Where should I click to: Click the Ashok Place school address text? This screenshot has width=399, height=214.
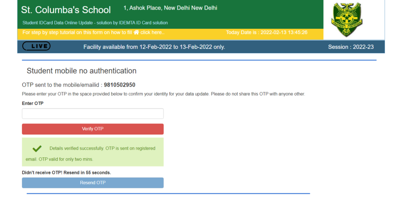170,8
